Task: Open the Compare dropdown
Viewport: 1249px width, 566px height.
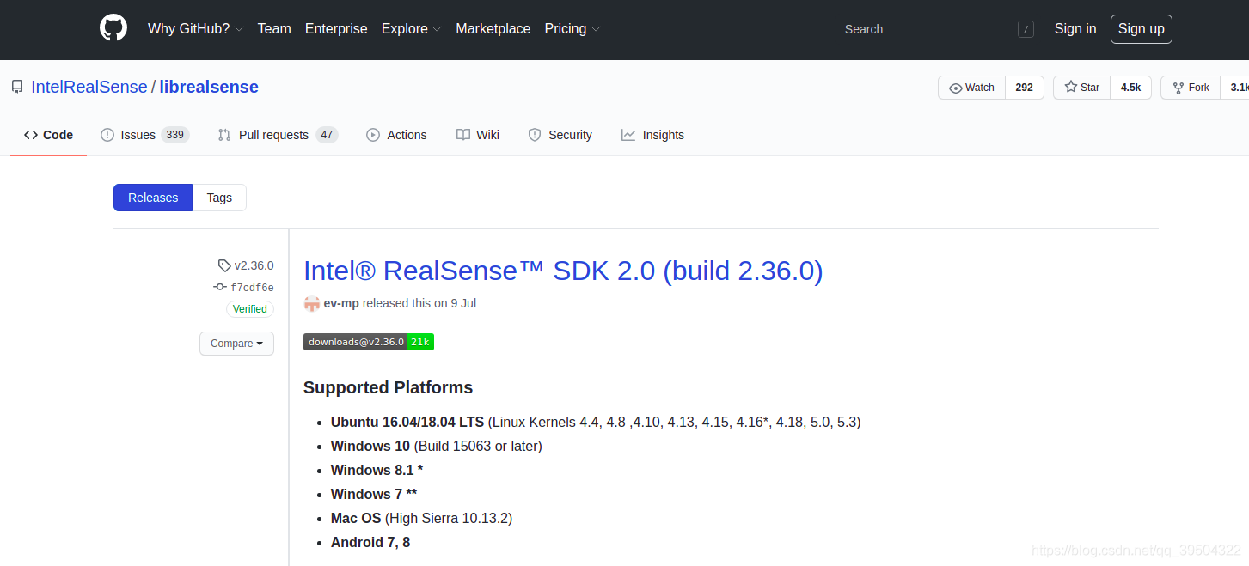Action: pyautogui.click(x=236, y=343)
